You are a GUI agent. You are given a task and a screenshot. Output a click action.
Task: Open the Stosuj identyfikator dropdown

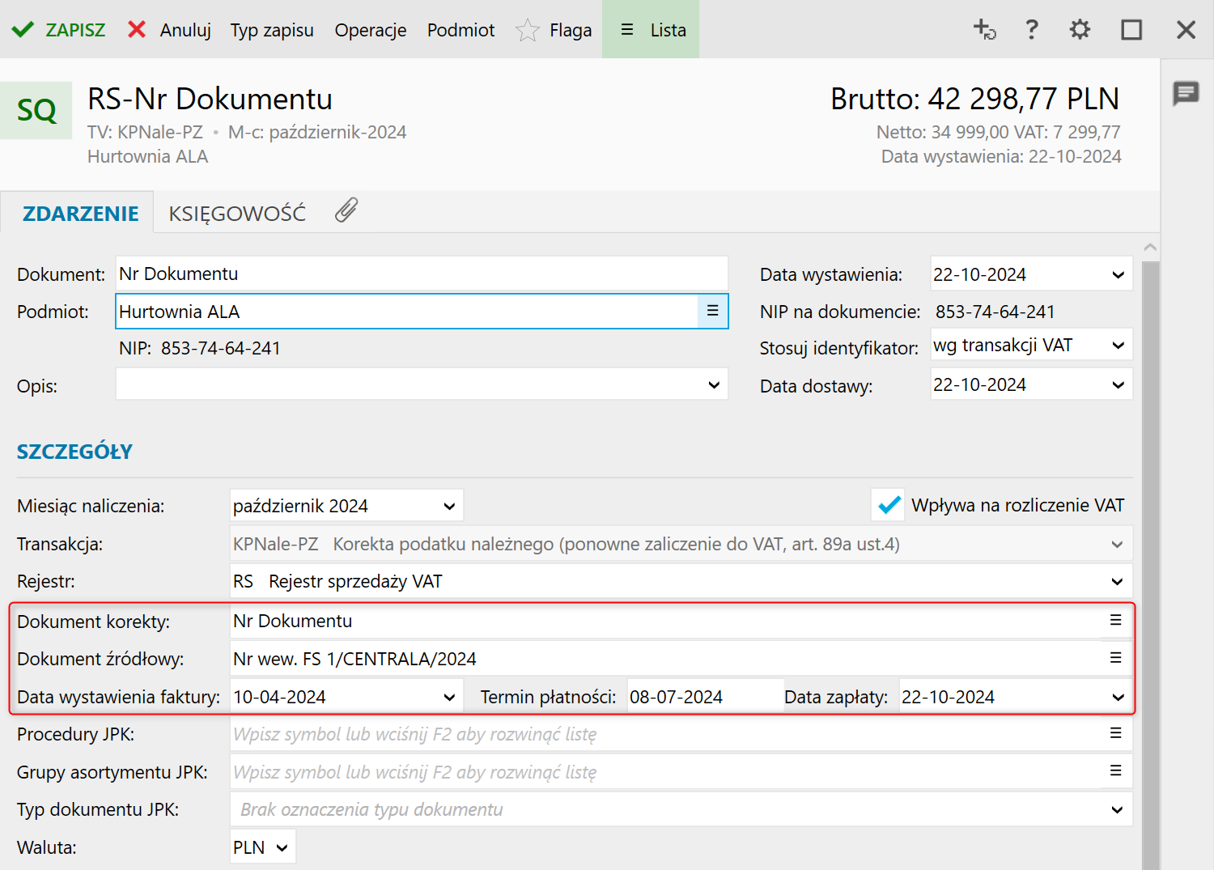pyautogui.click(x=1118, y=346)
